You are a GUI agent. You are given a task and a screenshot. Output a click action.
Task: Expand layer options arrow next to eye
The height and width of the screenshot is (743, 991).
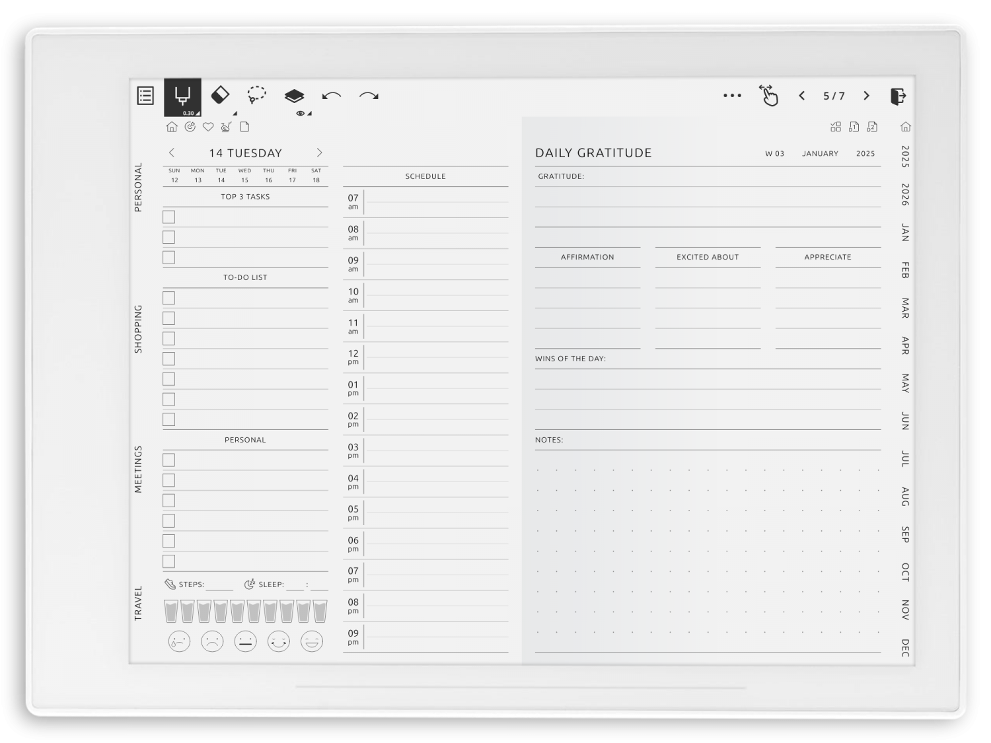click(x=309, y=114)
